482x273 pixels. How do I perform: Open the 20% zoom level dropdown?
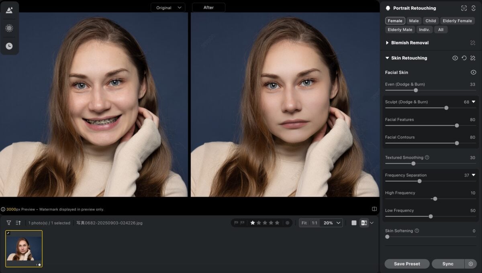[x=330, y=223]
